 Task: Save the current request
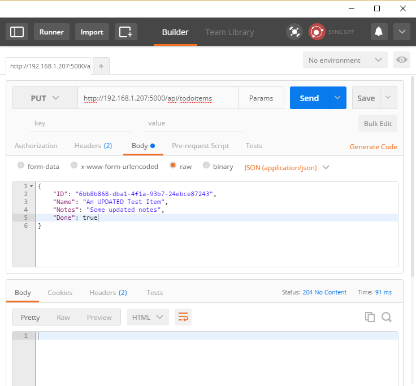366,98
